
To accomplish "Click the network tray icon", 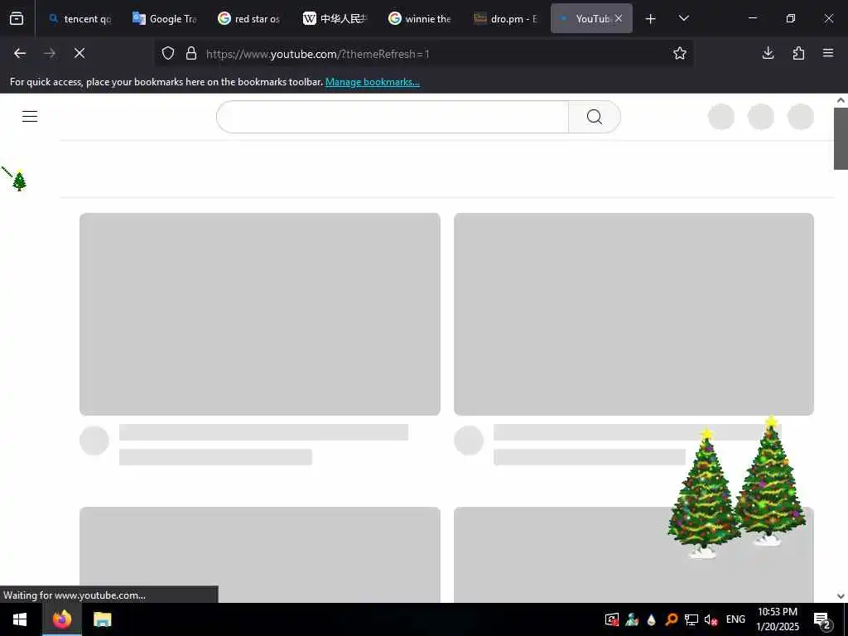I will [691, 619].
